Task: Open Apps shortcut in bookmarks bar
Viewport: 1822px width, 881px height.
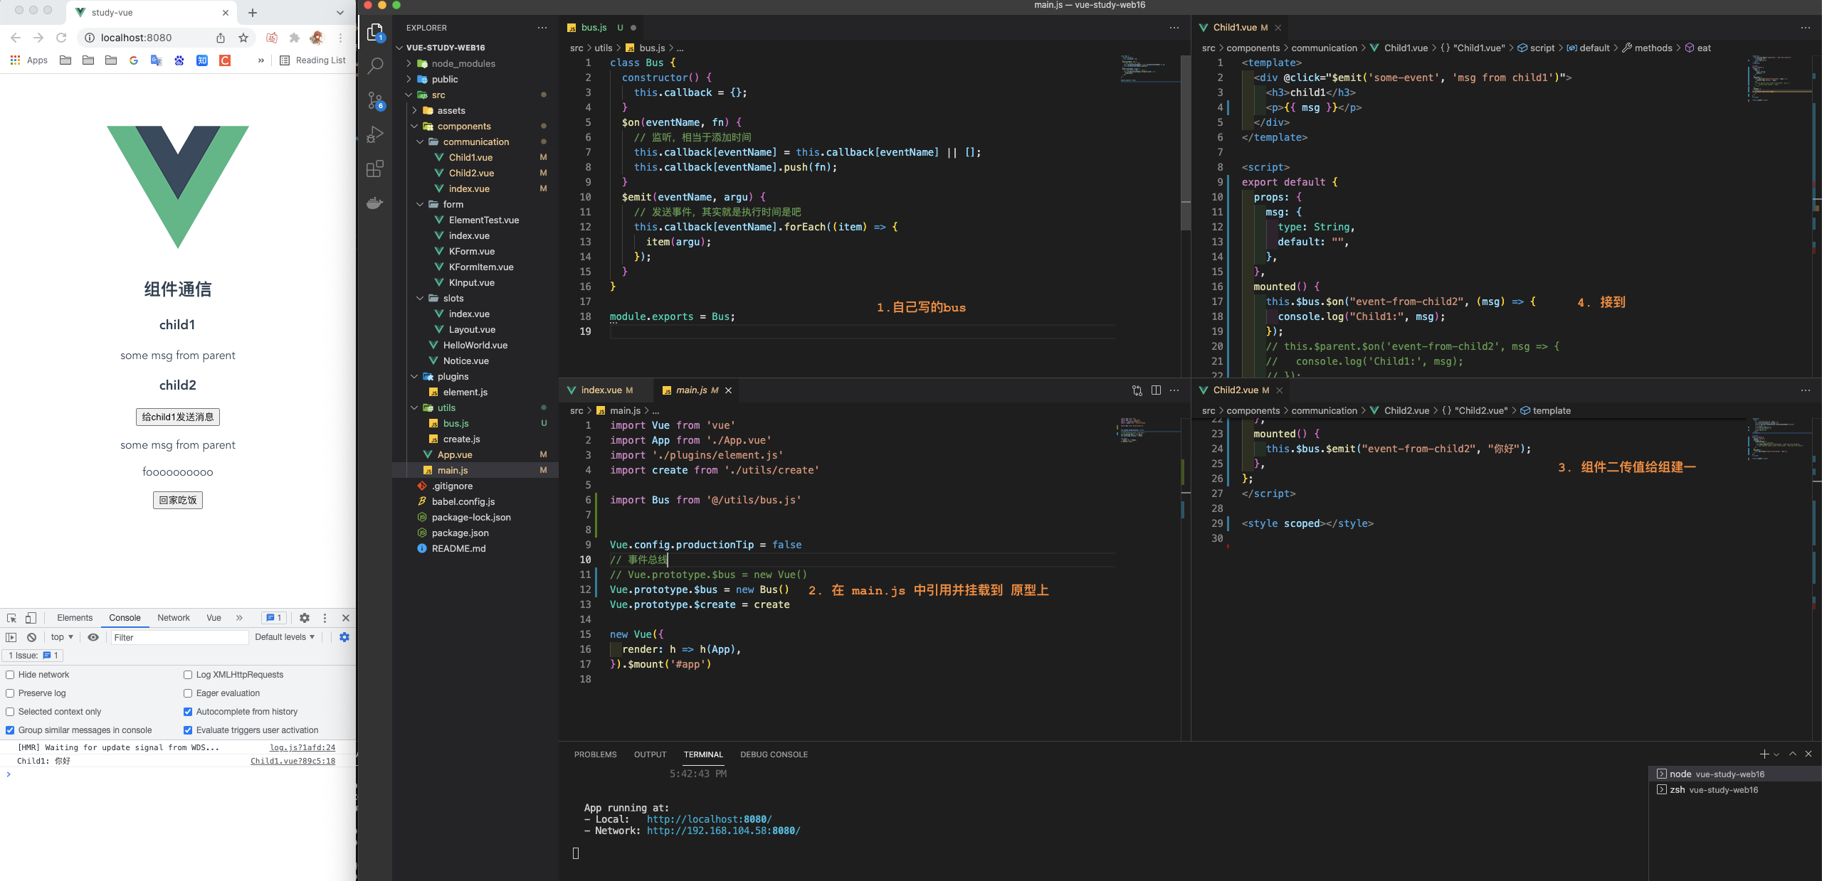Action: click(x=29, y=60)
